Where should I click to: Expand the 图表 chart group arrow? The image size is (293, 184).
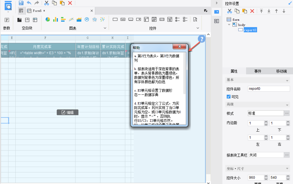(105, 28)
